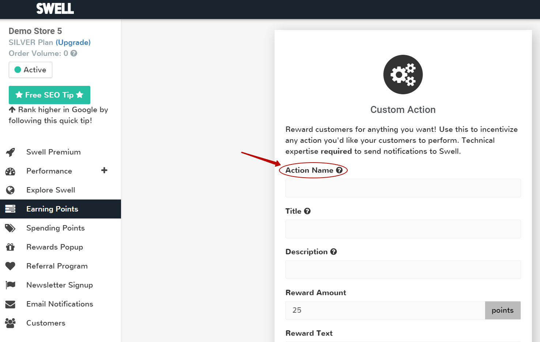The height and width of the screenshot is (342, 540).
Task: Click the Title help question icon
Action: tap(307, 211)
